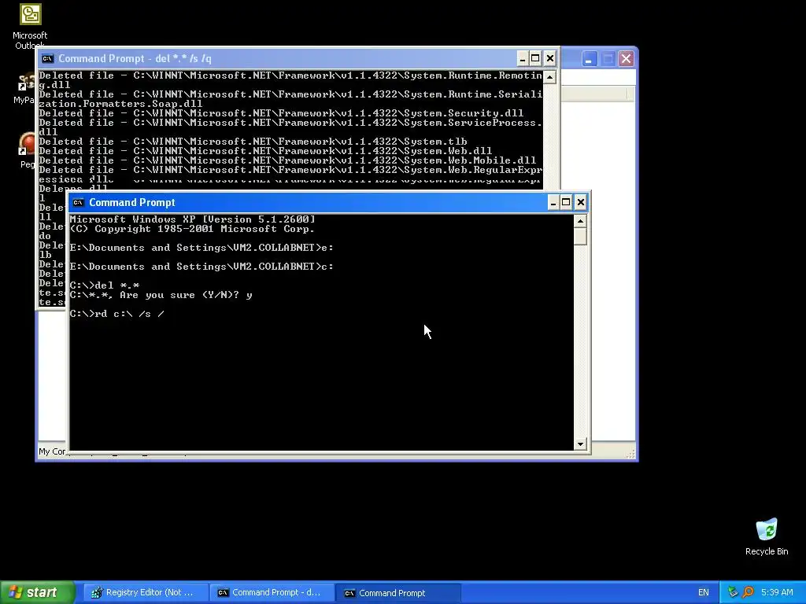This screenshot has height=604, width=806.
Task: Close the del *.* /s /q Command Prompt window
Action: tap(550, 58)
